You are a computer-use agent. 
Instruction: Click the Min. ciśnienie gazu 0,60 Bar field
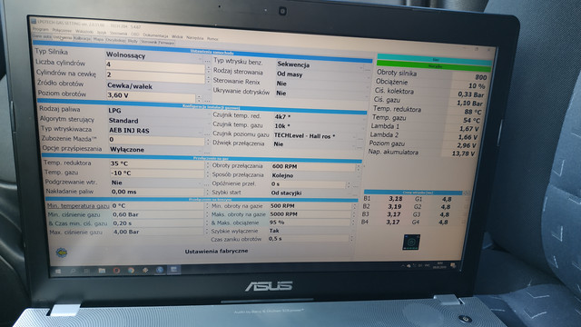point(158,214)
